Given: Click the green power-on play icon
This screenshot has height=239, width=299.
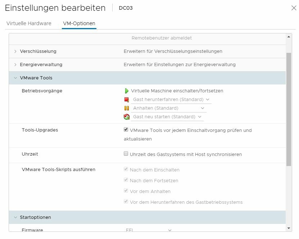Looking at the screenshot, I should click(126, 91).
